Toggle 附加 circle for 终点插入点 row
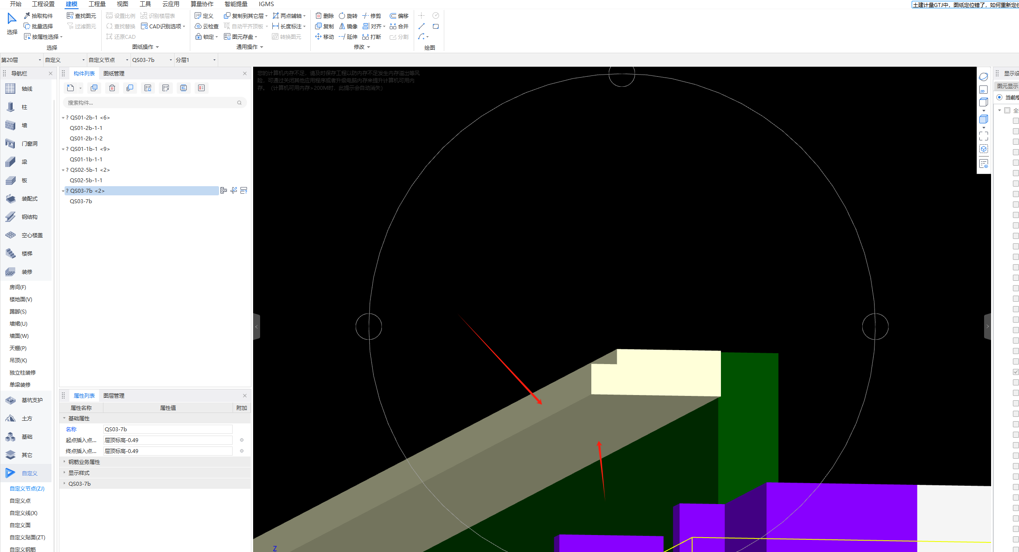The height and width of the screenshot is (552, 1019). pos(242,451)
